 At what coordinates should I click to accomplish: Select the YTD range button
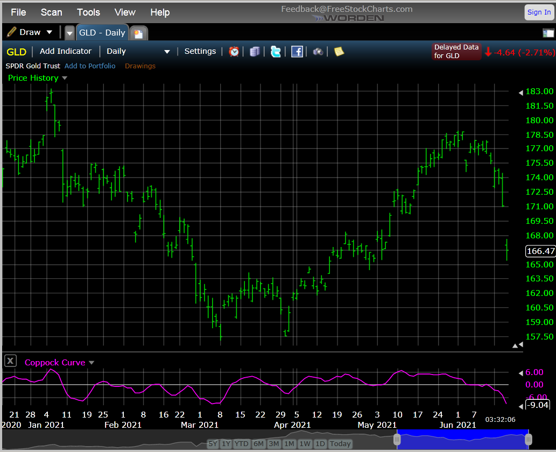pos(242,443)
